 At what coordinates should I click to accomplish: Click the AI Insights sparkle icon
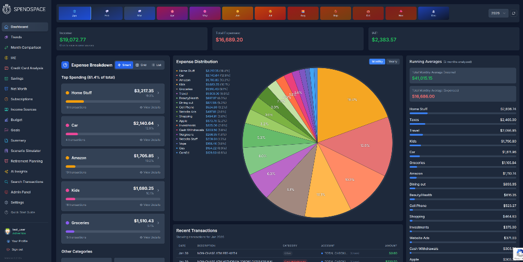(6, 171)
